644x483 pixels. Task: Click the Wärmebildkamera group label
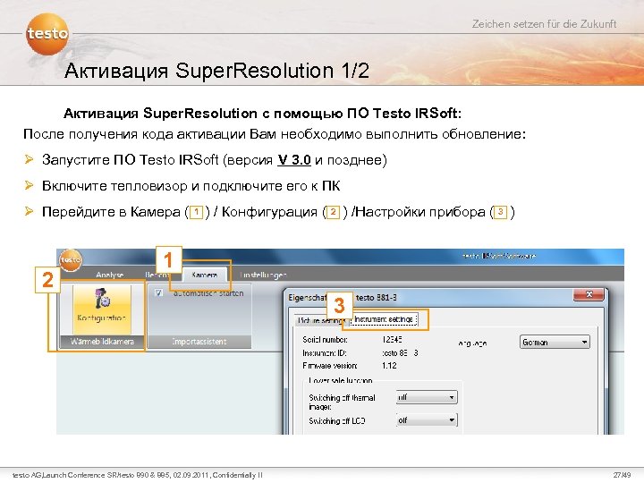(x=102, y=342)
